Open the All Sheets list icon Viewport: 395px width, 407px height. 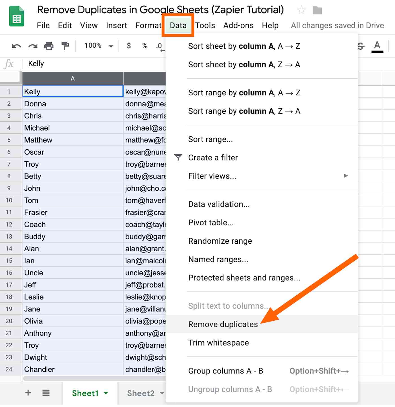46,393
